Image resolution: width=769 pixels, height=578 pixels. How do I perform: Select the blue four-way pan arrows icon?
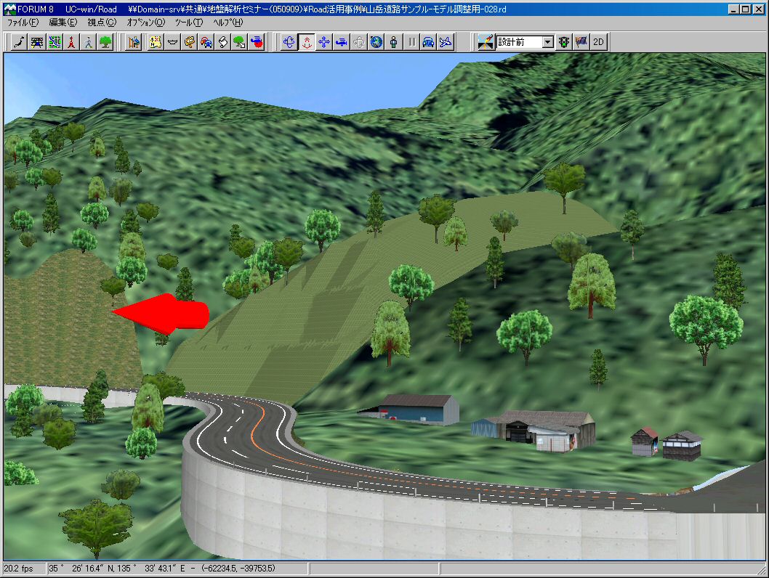click(324, 42)
